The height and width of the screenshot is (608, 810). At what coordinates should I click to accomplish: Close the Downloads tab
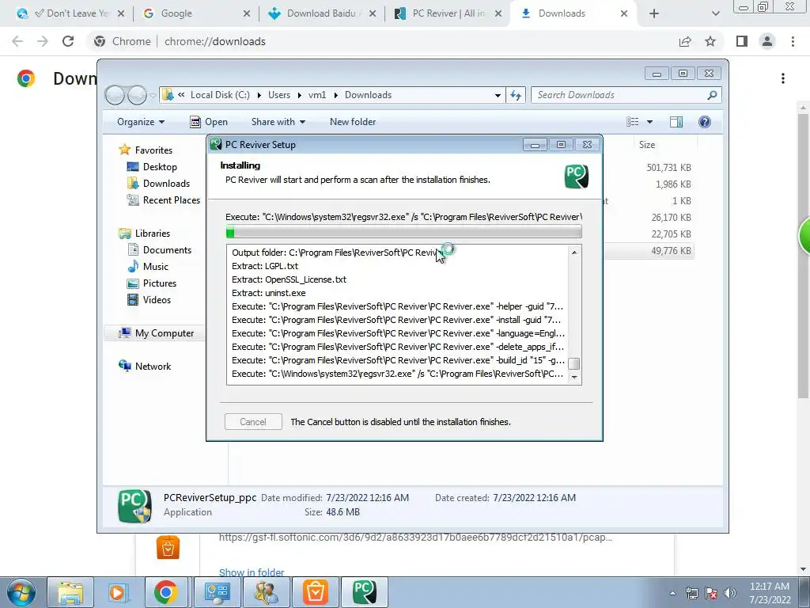tap(624, 13)
